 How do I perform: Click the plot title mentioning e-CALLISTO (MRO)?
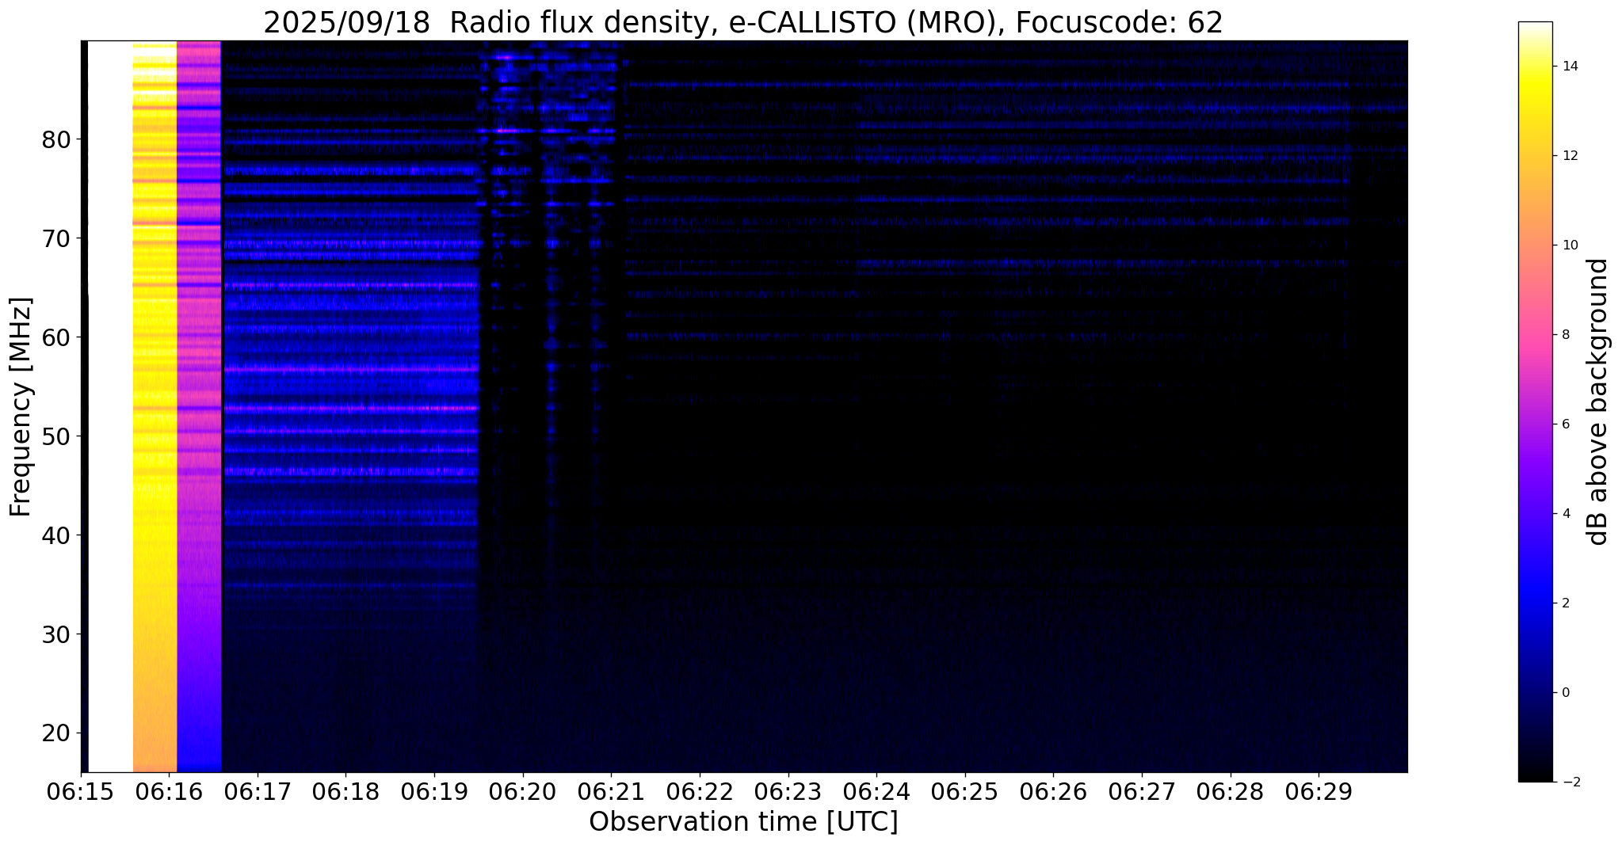pos(743,23)
